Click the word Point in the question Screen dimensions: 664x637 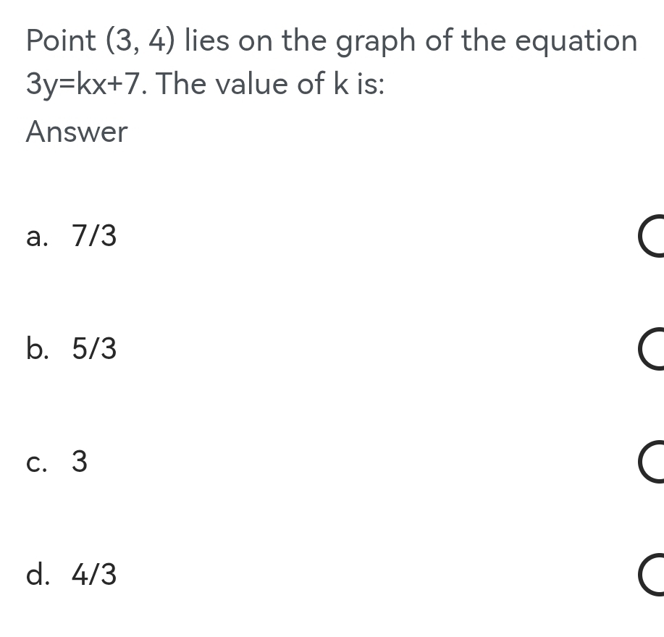[x=62, y=41]
